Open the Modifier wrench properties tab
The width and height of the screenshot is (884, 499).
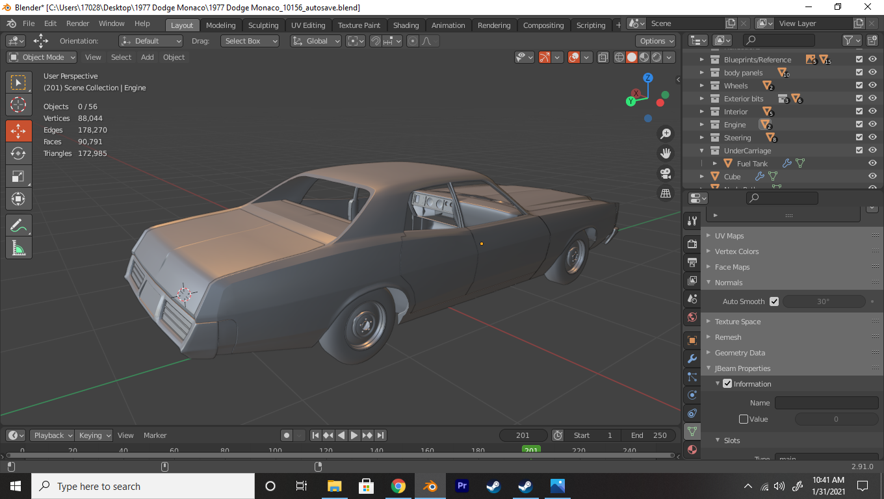[x=692, y=359]
